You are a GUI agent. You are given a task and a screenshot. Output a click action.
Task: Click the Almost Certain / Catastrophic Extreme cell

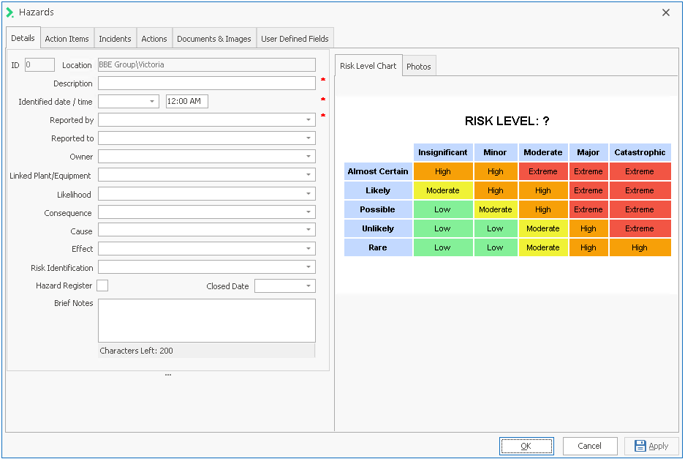[x=640, y=171]
